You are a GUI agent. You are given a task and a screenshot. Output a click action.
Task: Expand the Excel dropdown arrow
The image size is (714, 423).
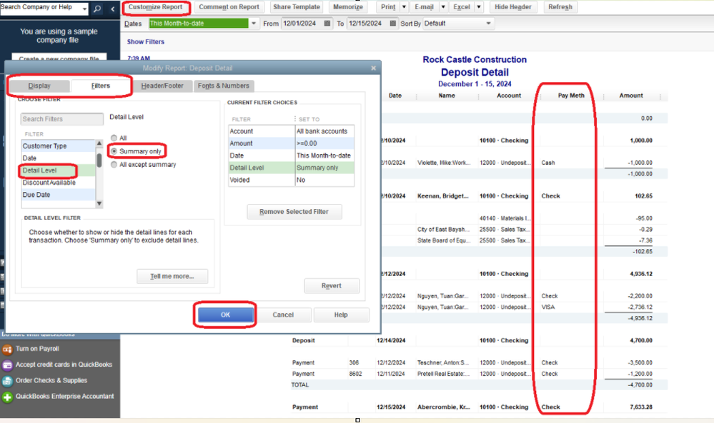pos(479,7)
